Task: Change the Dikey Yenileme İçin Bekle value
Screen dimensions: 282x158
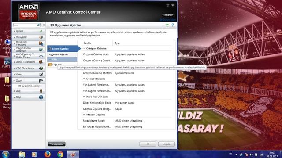Action: pyautogui.click(x=125, y=103)
